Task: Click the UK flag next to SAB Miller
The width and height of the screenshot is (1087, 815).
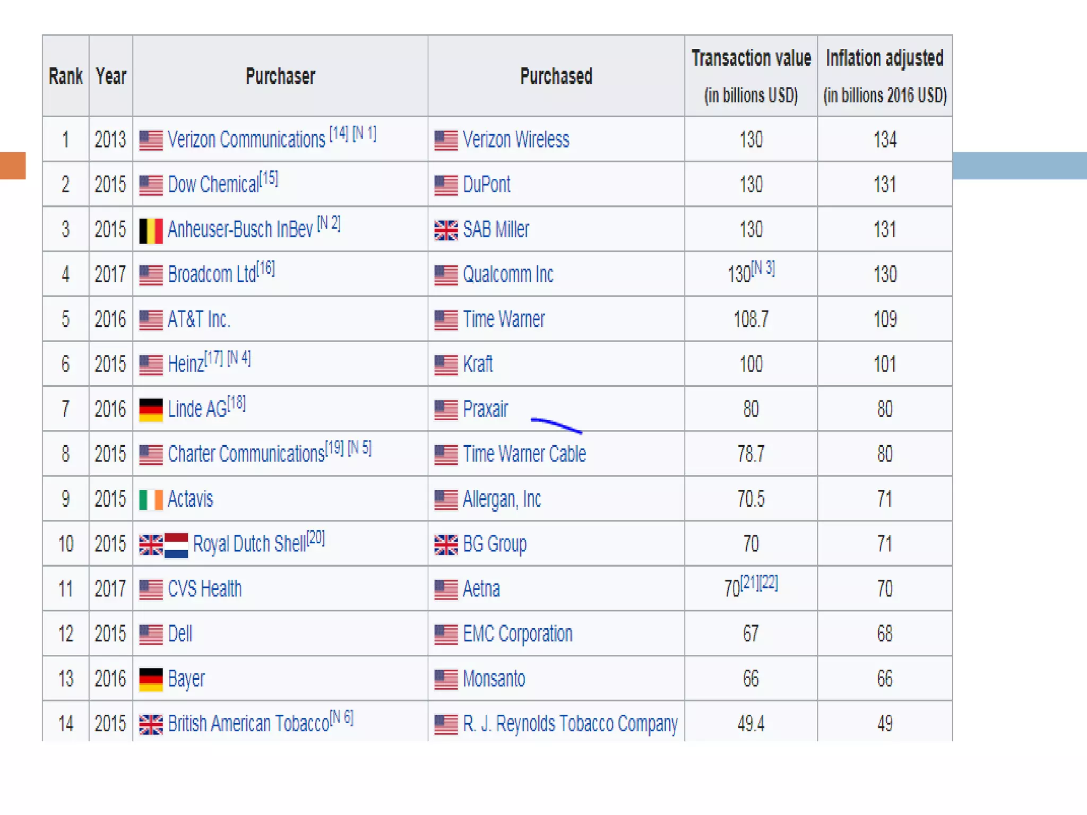Action: (446, 230)
